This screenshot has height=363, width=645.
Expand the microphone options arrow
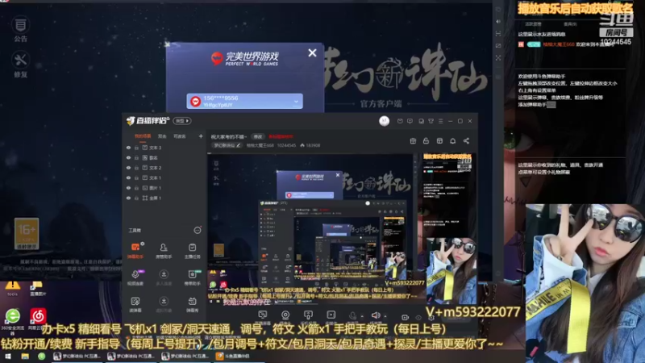click(x=362, y=316)
